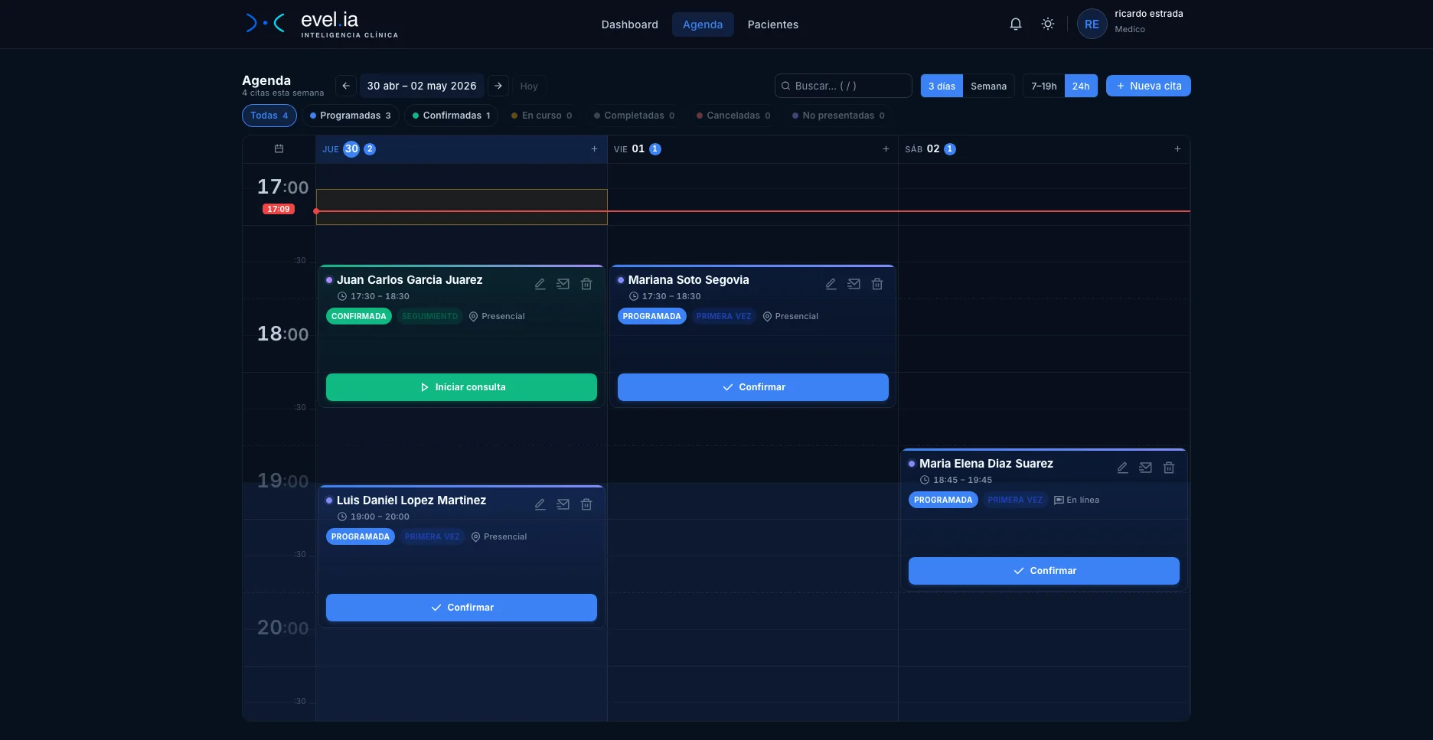Open ricardo estrada profile menu
Image resolution: width=1433 pixels, height=740 pixels.
click(x=1148, y=21)
